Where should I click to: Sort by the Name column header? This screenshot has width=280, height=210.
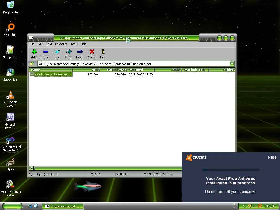pyautogui.click(x=51, y=70)
